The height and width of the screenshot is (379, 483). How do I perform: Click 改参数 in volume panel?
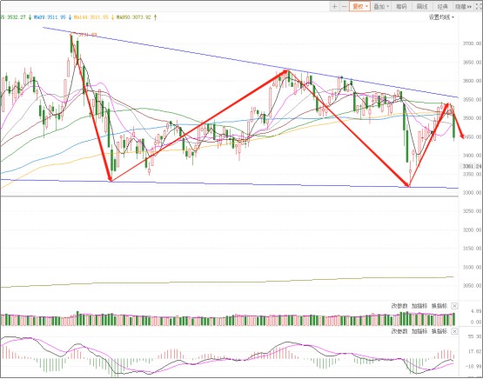[x=399, y=306]
